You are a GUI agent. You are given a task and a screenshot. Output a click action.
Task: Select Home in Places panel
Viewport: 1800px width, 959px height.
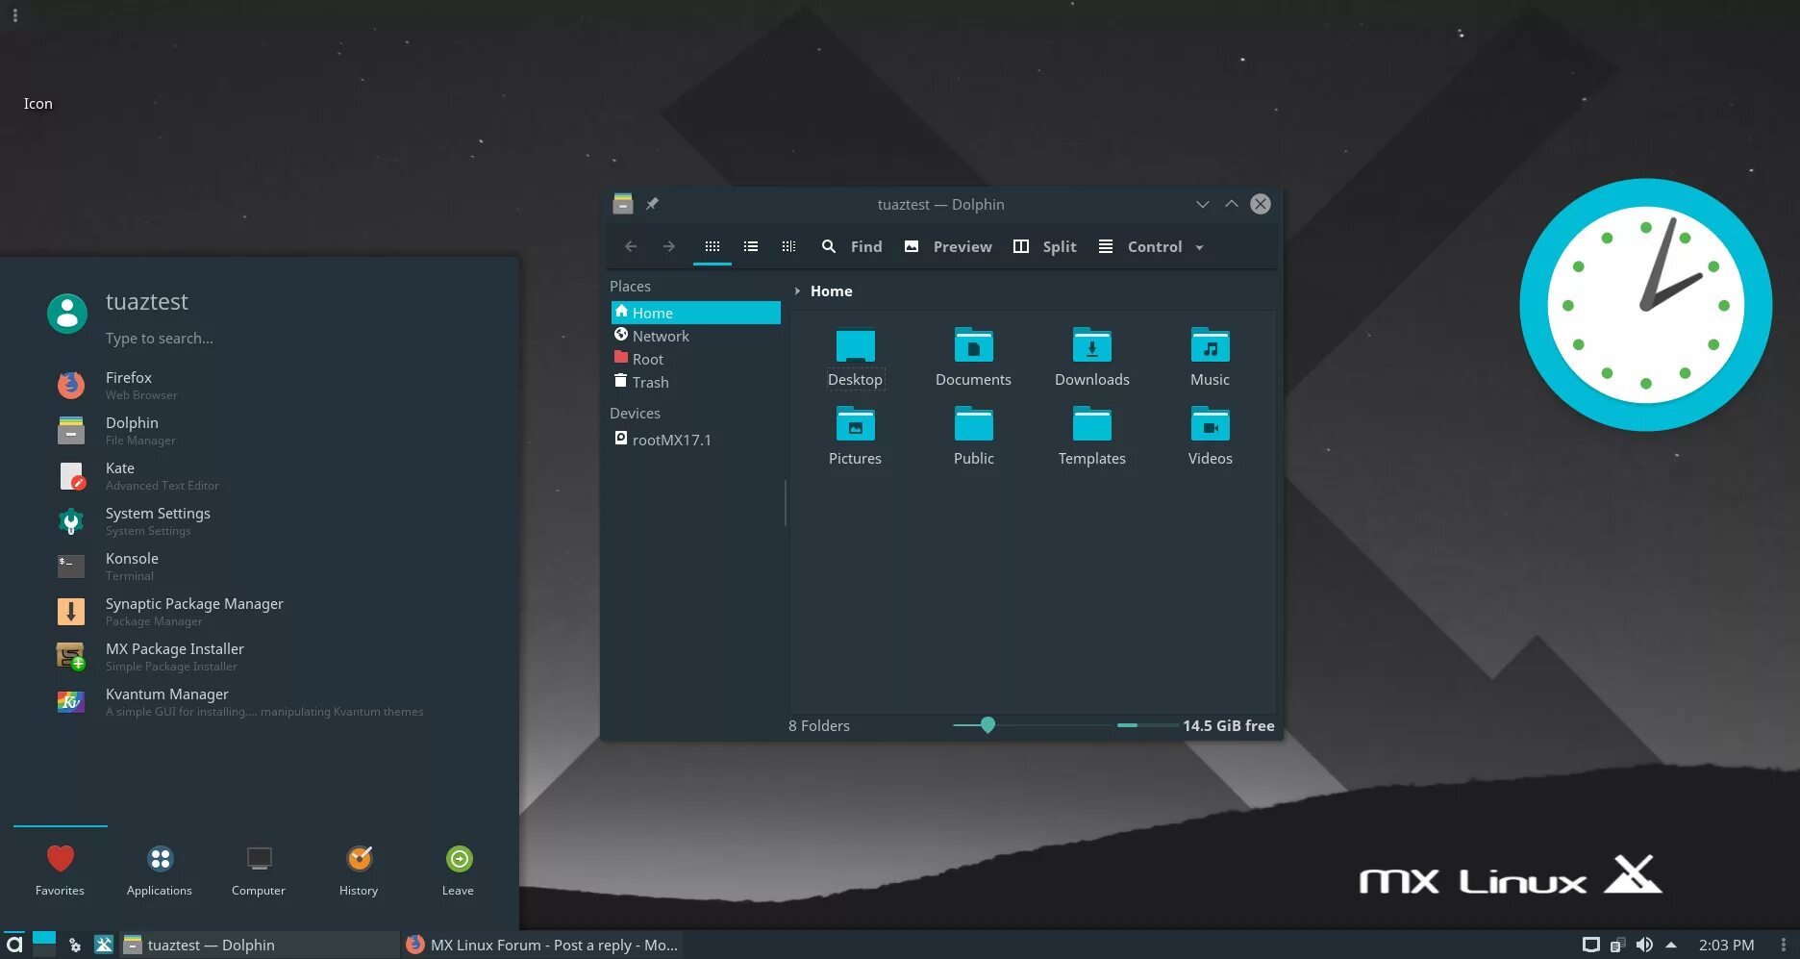click(x=695, y=313)
